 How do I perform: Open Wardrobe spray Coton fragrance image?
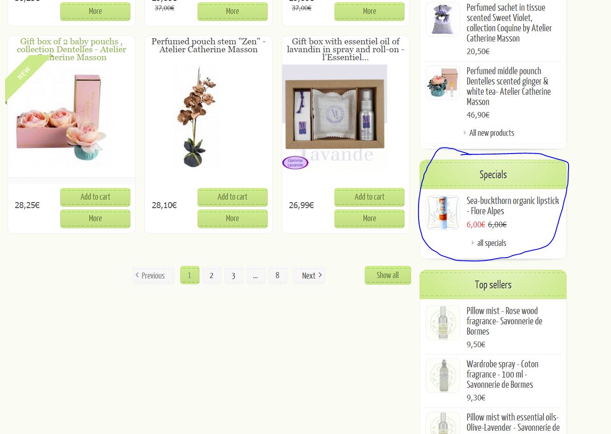443,376
